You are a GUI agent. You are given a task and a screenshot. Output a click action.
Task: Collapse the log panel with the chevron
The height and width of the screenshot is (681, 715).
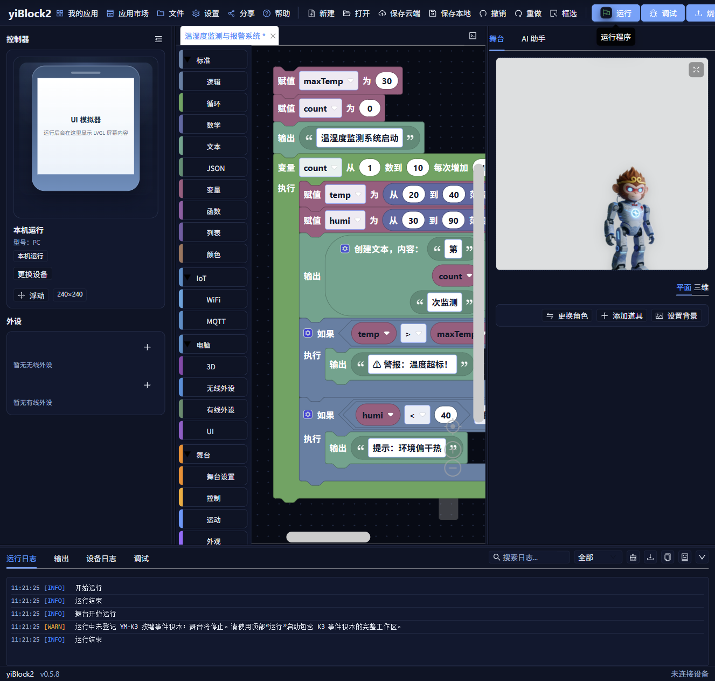(x=702, y=557)
